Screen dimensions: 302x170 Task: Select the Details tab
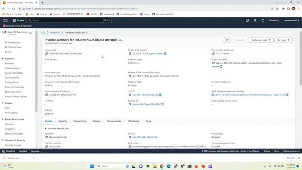tap(48, 121)
